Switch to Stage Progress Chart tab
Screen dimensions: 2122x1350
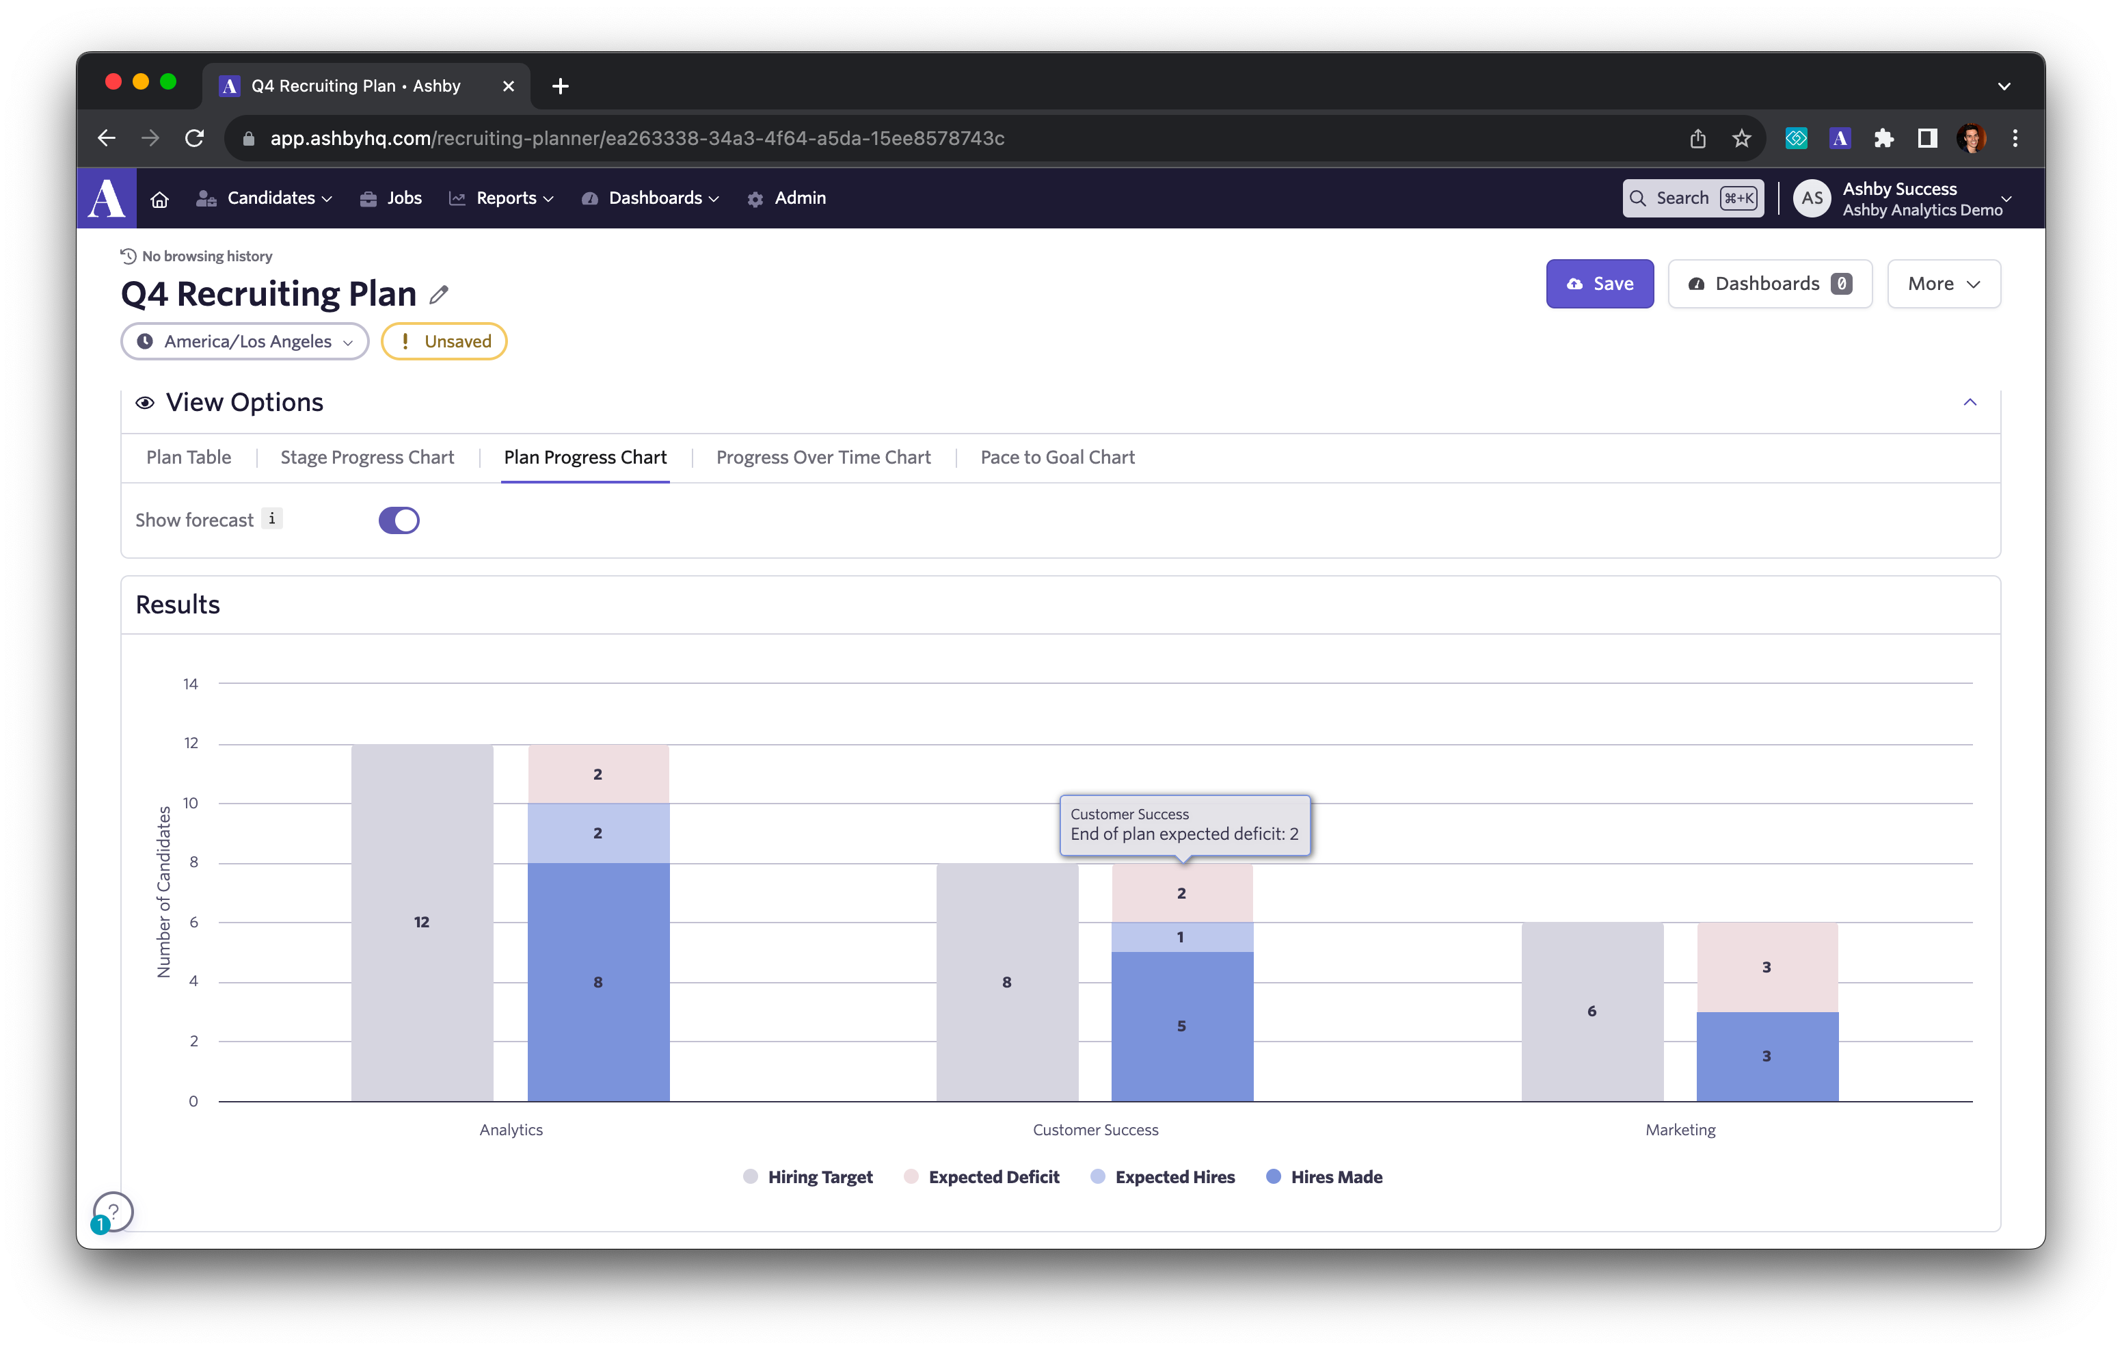tap(366, 457)
